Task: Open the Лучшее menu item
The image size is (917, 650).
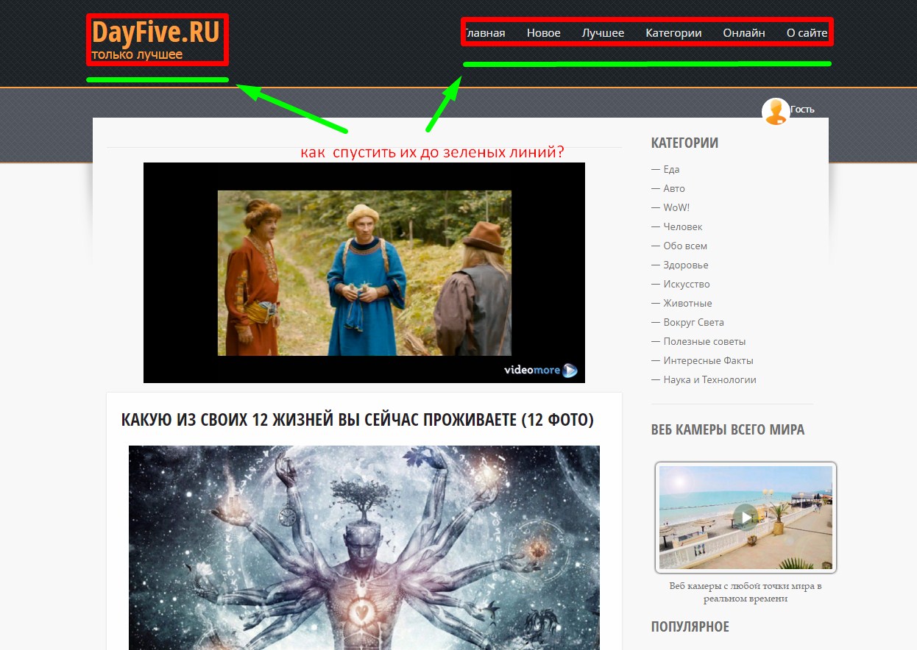Action: coord(603,33)
